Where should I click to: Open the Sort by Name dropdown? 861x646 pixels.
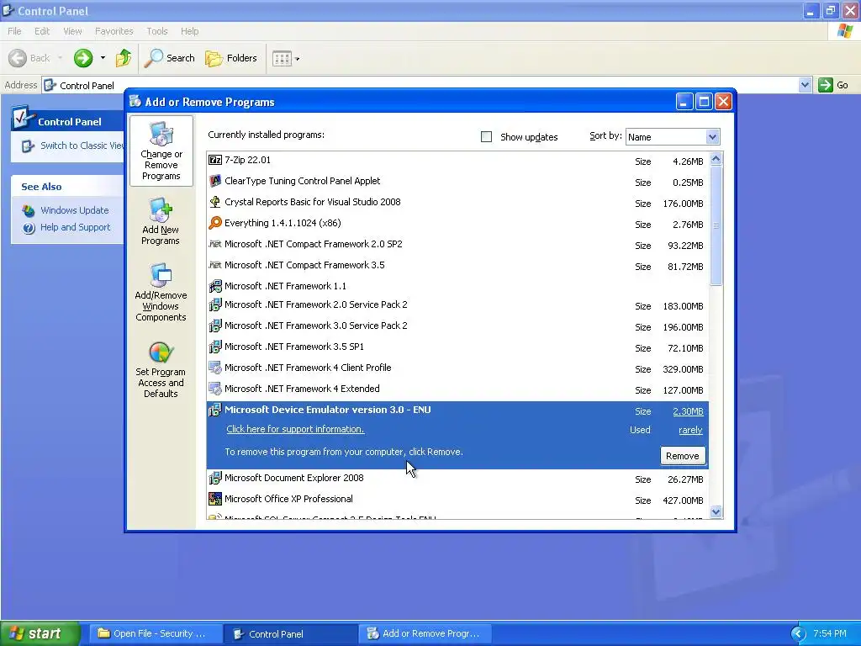click(x=712, y=137)
